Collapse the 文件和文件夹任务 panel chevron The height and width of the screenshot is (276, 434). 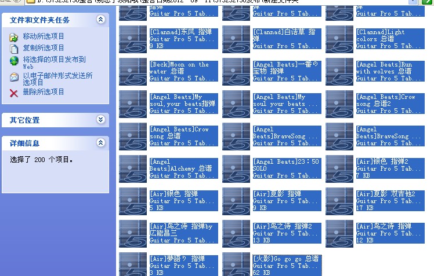coord(100,19)
